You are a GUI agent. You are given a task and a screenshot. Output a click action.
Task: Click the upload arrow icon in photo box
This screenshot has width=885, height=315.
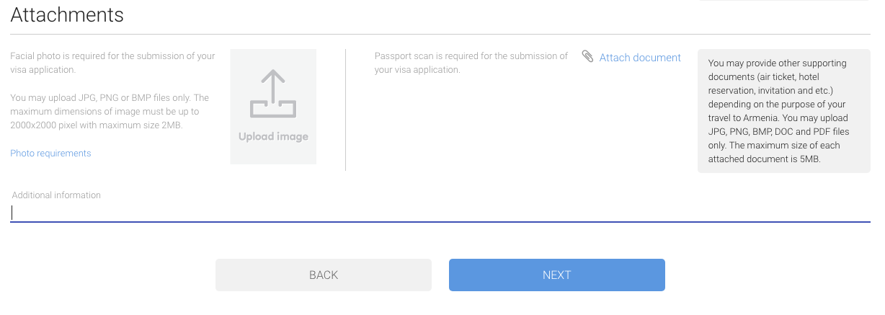(x=273, y=93)
